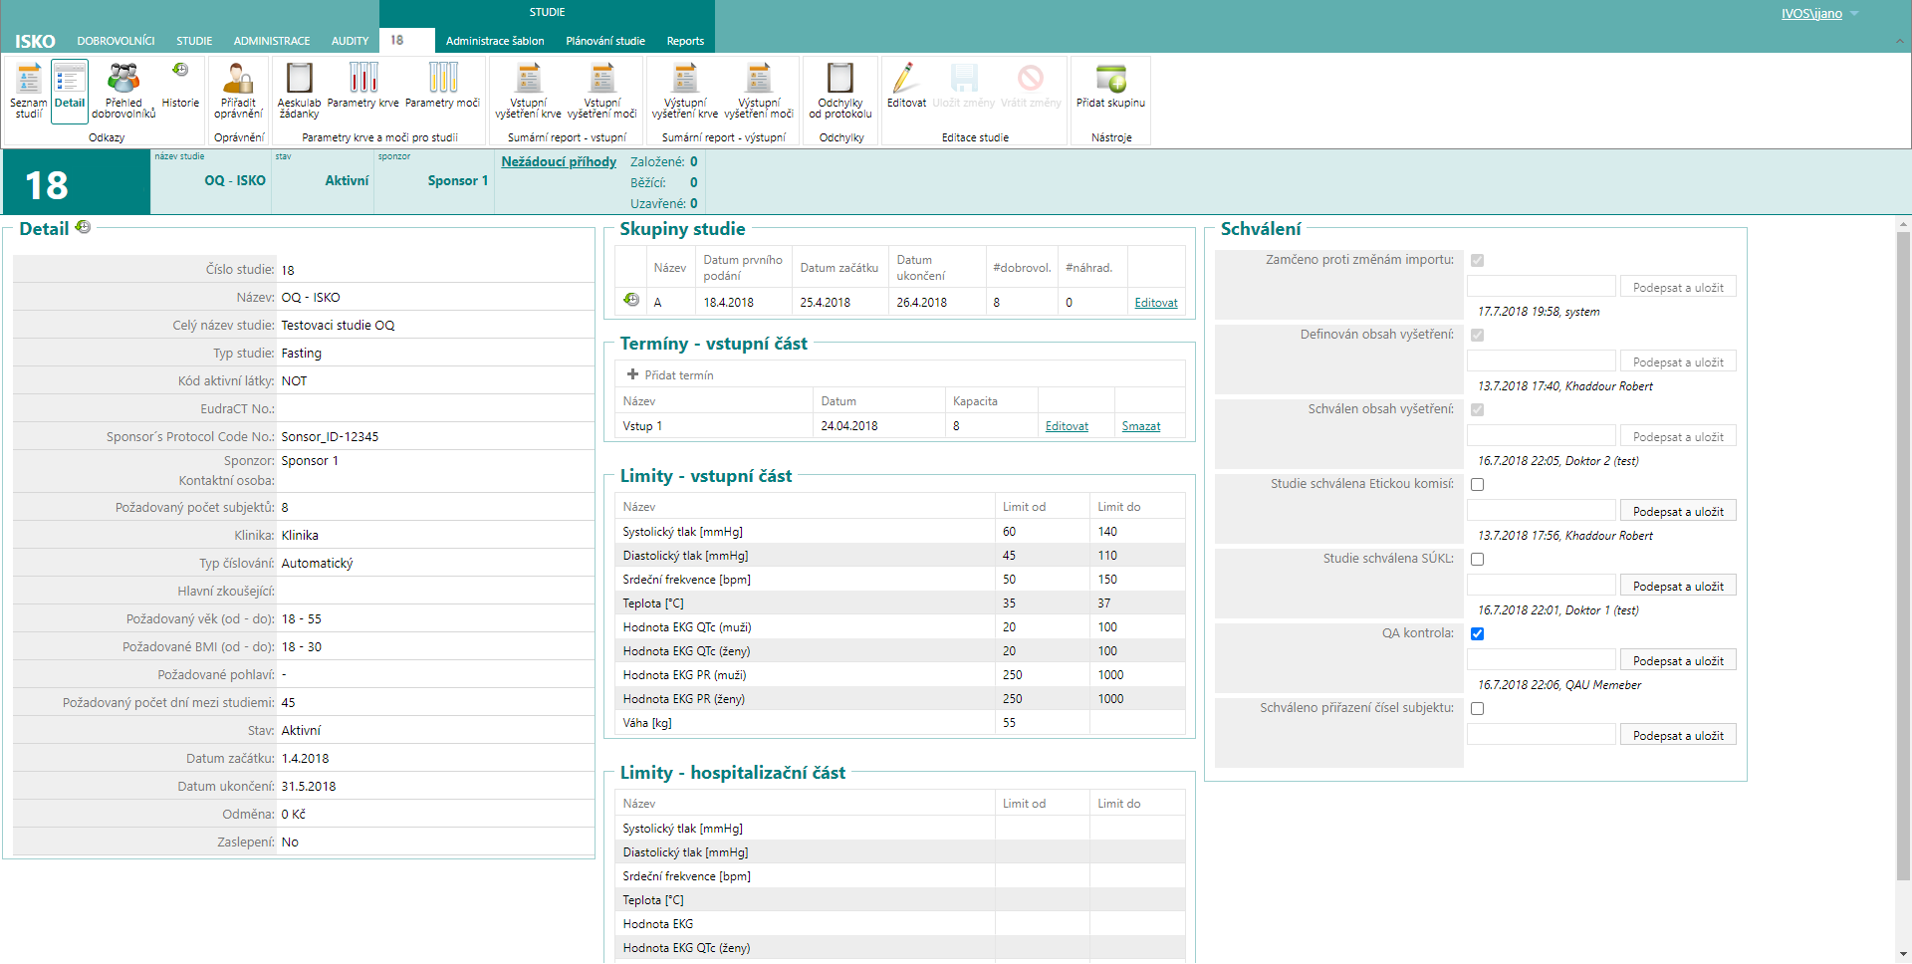Switch to Plánování studie tab

605,41
